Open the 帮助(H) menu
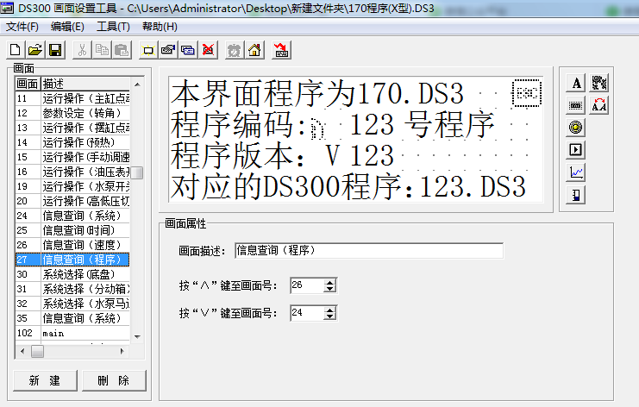 pyautogui.click(x=160, y=27)
